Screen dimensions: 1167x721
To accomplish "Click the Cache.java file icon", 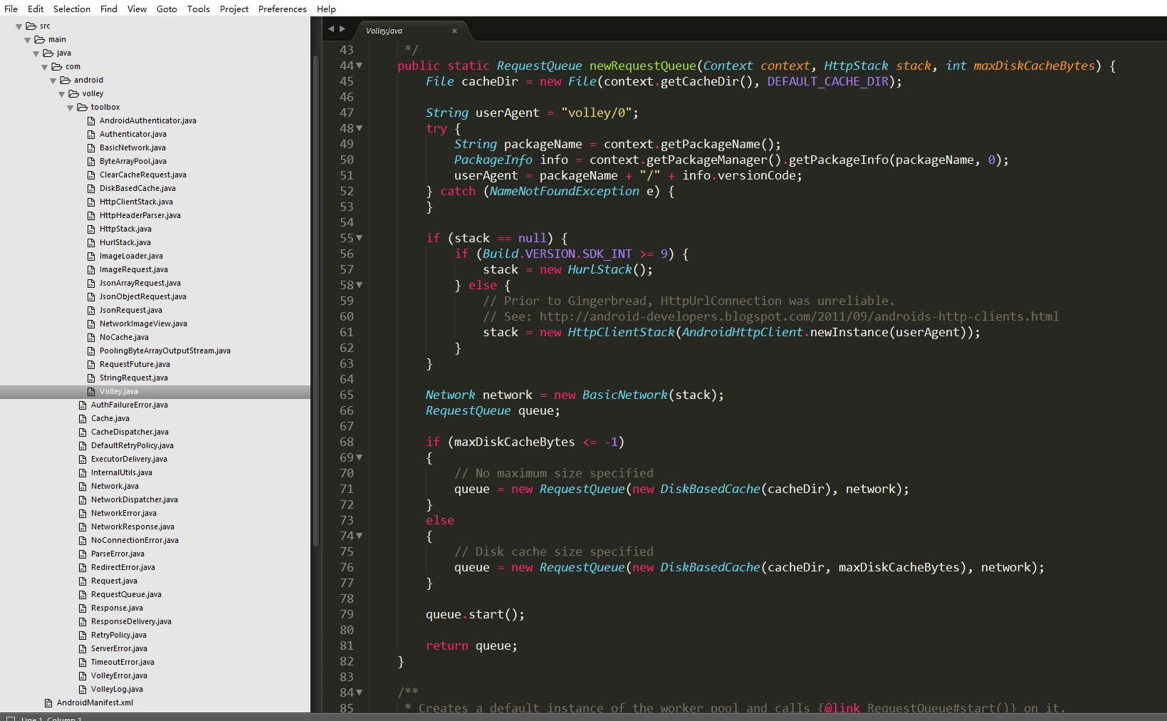I will pos(83,419).
